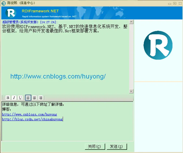The height and width of the screenshot is (153, 183).
Task: Click the RDIFramework R logo in banner
Action: pyautogui.click(x=11, y=13)
